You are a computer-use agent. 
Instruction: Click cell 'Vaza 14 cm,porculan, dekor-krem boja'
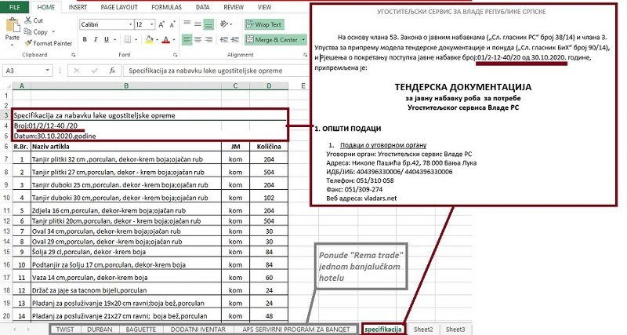tap(126, 278)
